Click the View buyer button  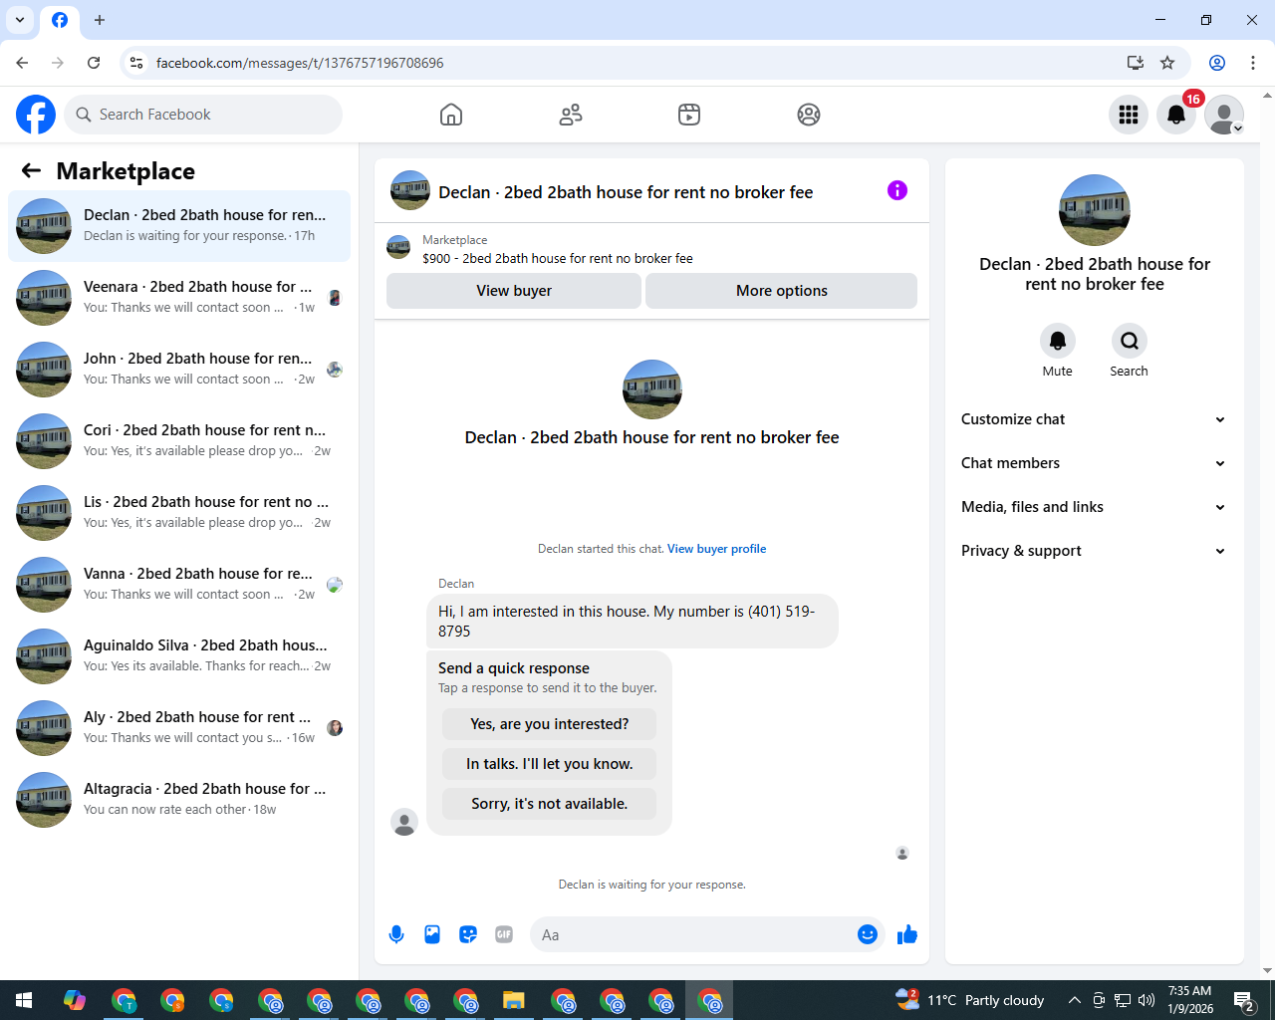[x=514, y=291]
